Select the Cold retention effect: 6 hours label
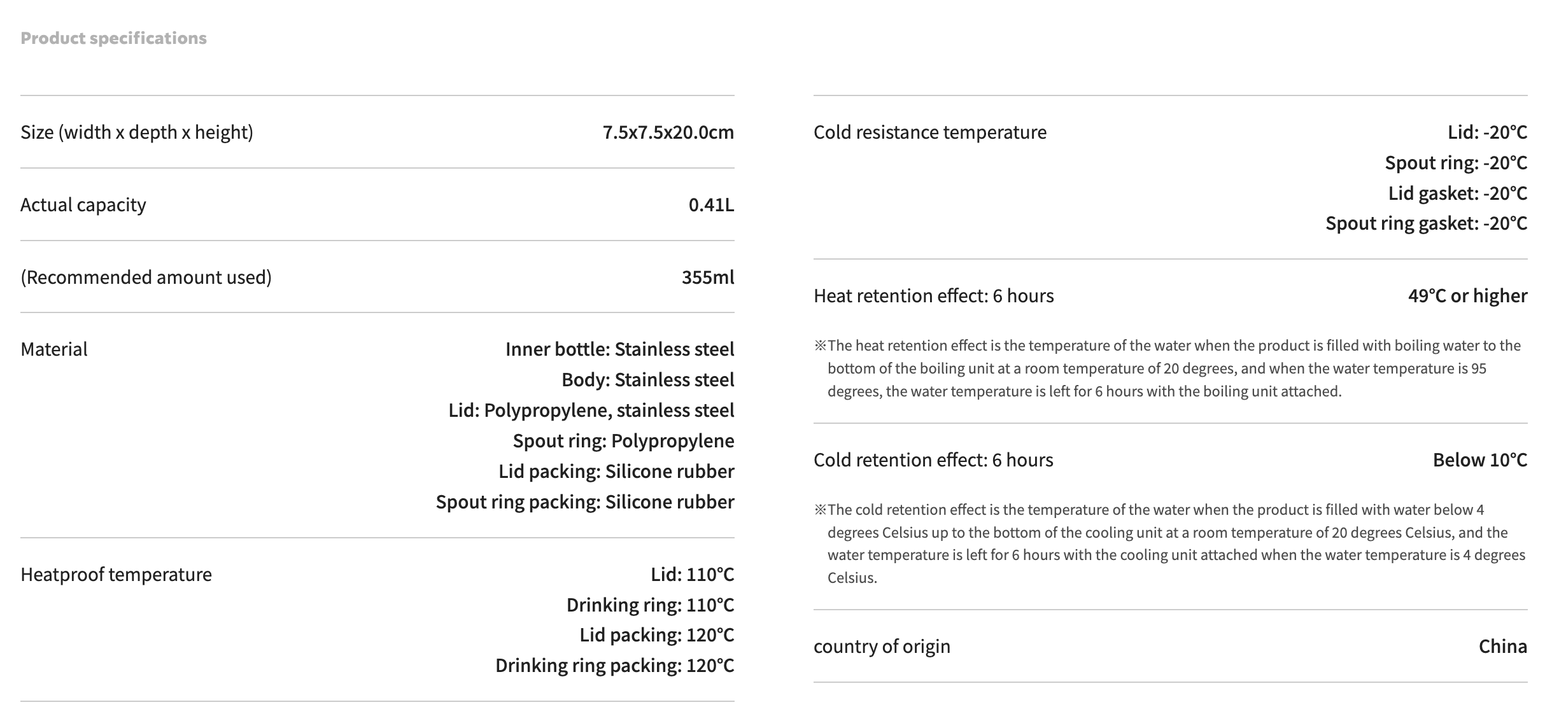 tap(933, 460)
